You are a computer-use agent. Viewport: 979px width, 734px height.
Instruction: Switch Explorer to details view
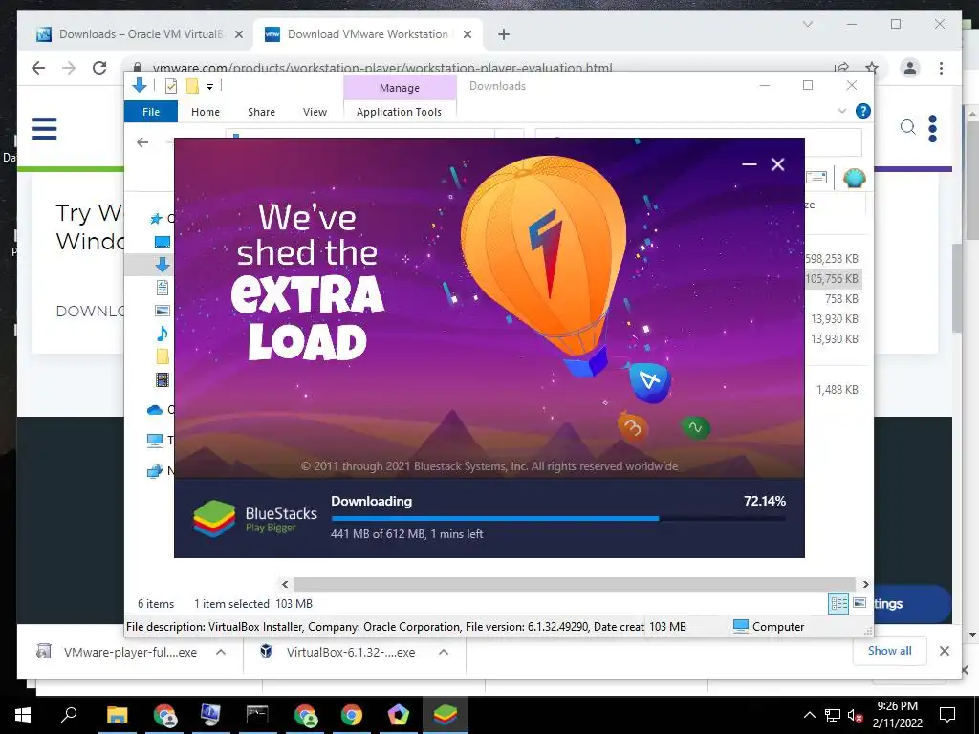pyautogui.click(x=838, y=603)
